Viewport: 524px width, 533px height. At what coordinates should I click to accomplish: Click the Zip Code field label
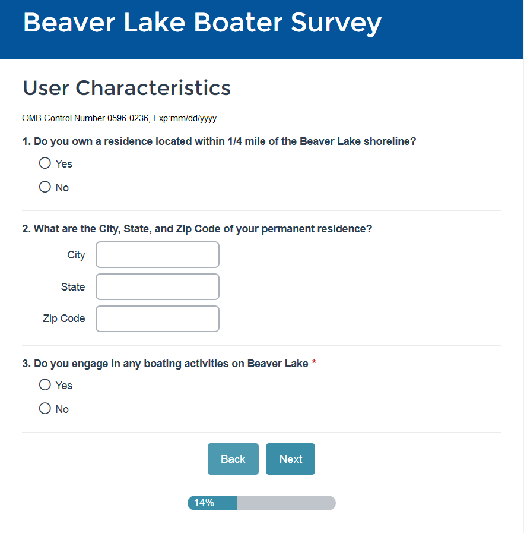click(x=64, y=319)
